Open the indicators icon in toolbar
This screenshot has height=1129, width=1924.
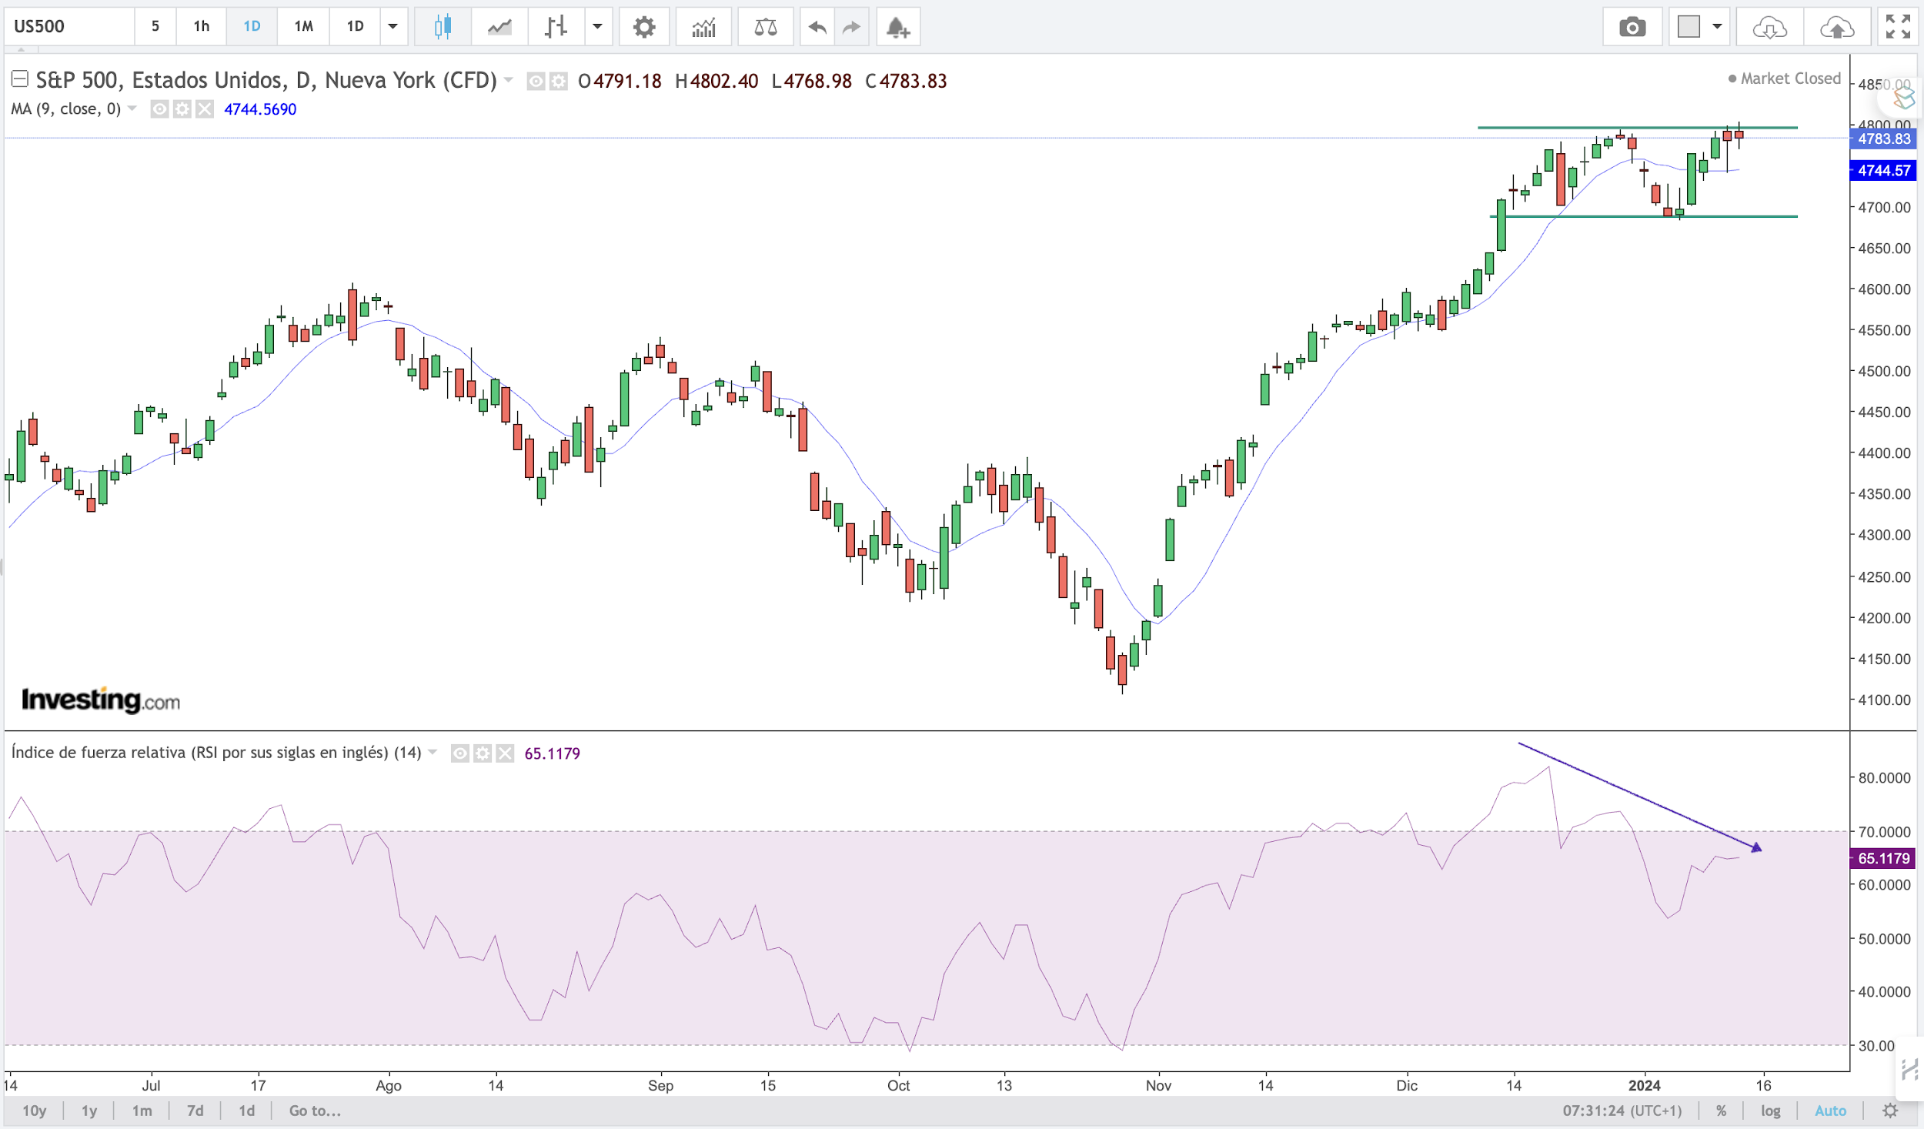point(703,27)
